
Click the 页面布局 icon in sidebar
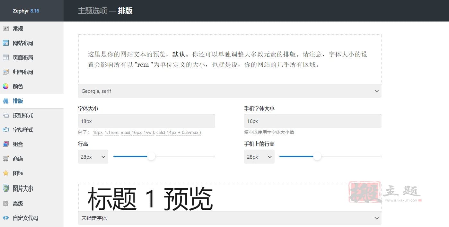click(6, 57)
